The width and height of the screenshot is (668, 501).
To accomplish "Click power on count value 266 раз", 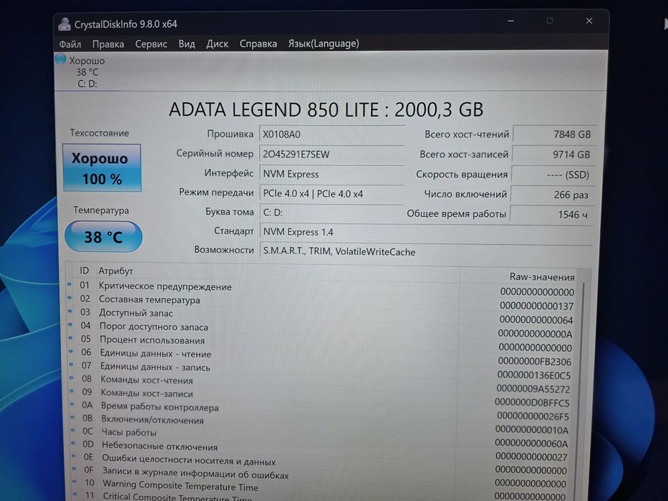I will pos(552,195).
